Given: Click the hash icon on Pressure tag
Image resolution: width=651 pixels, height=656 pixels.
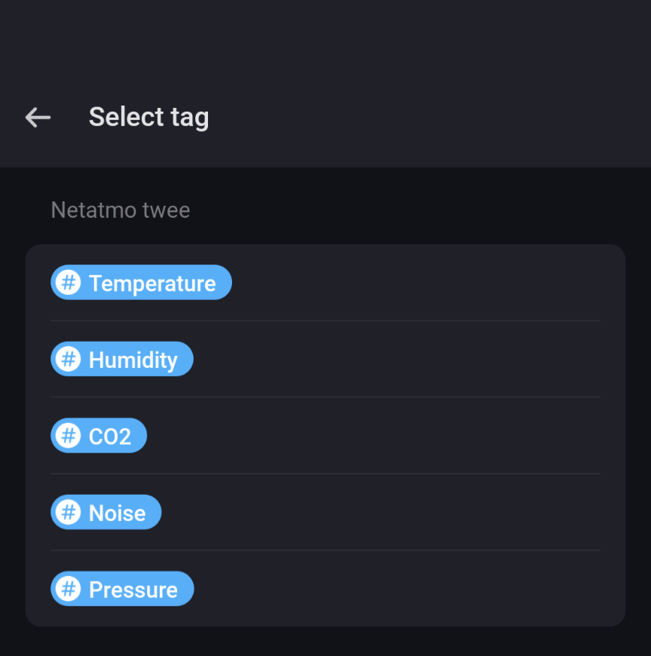Looking at the screenshot, I should coord(69,589).
